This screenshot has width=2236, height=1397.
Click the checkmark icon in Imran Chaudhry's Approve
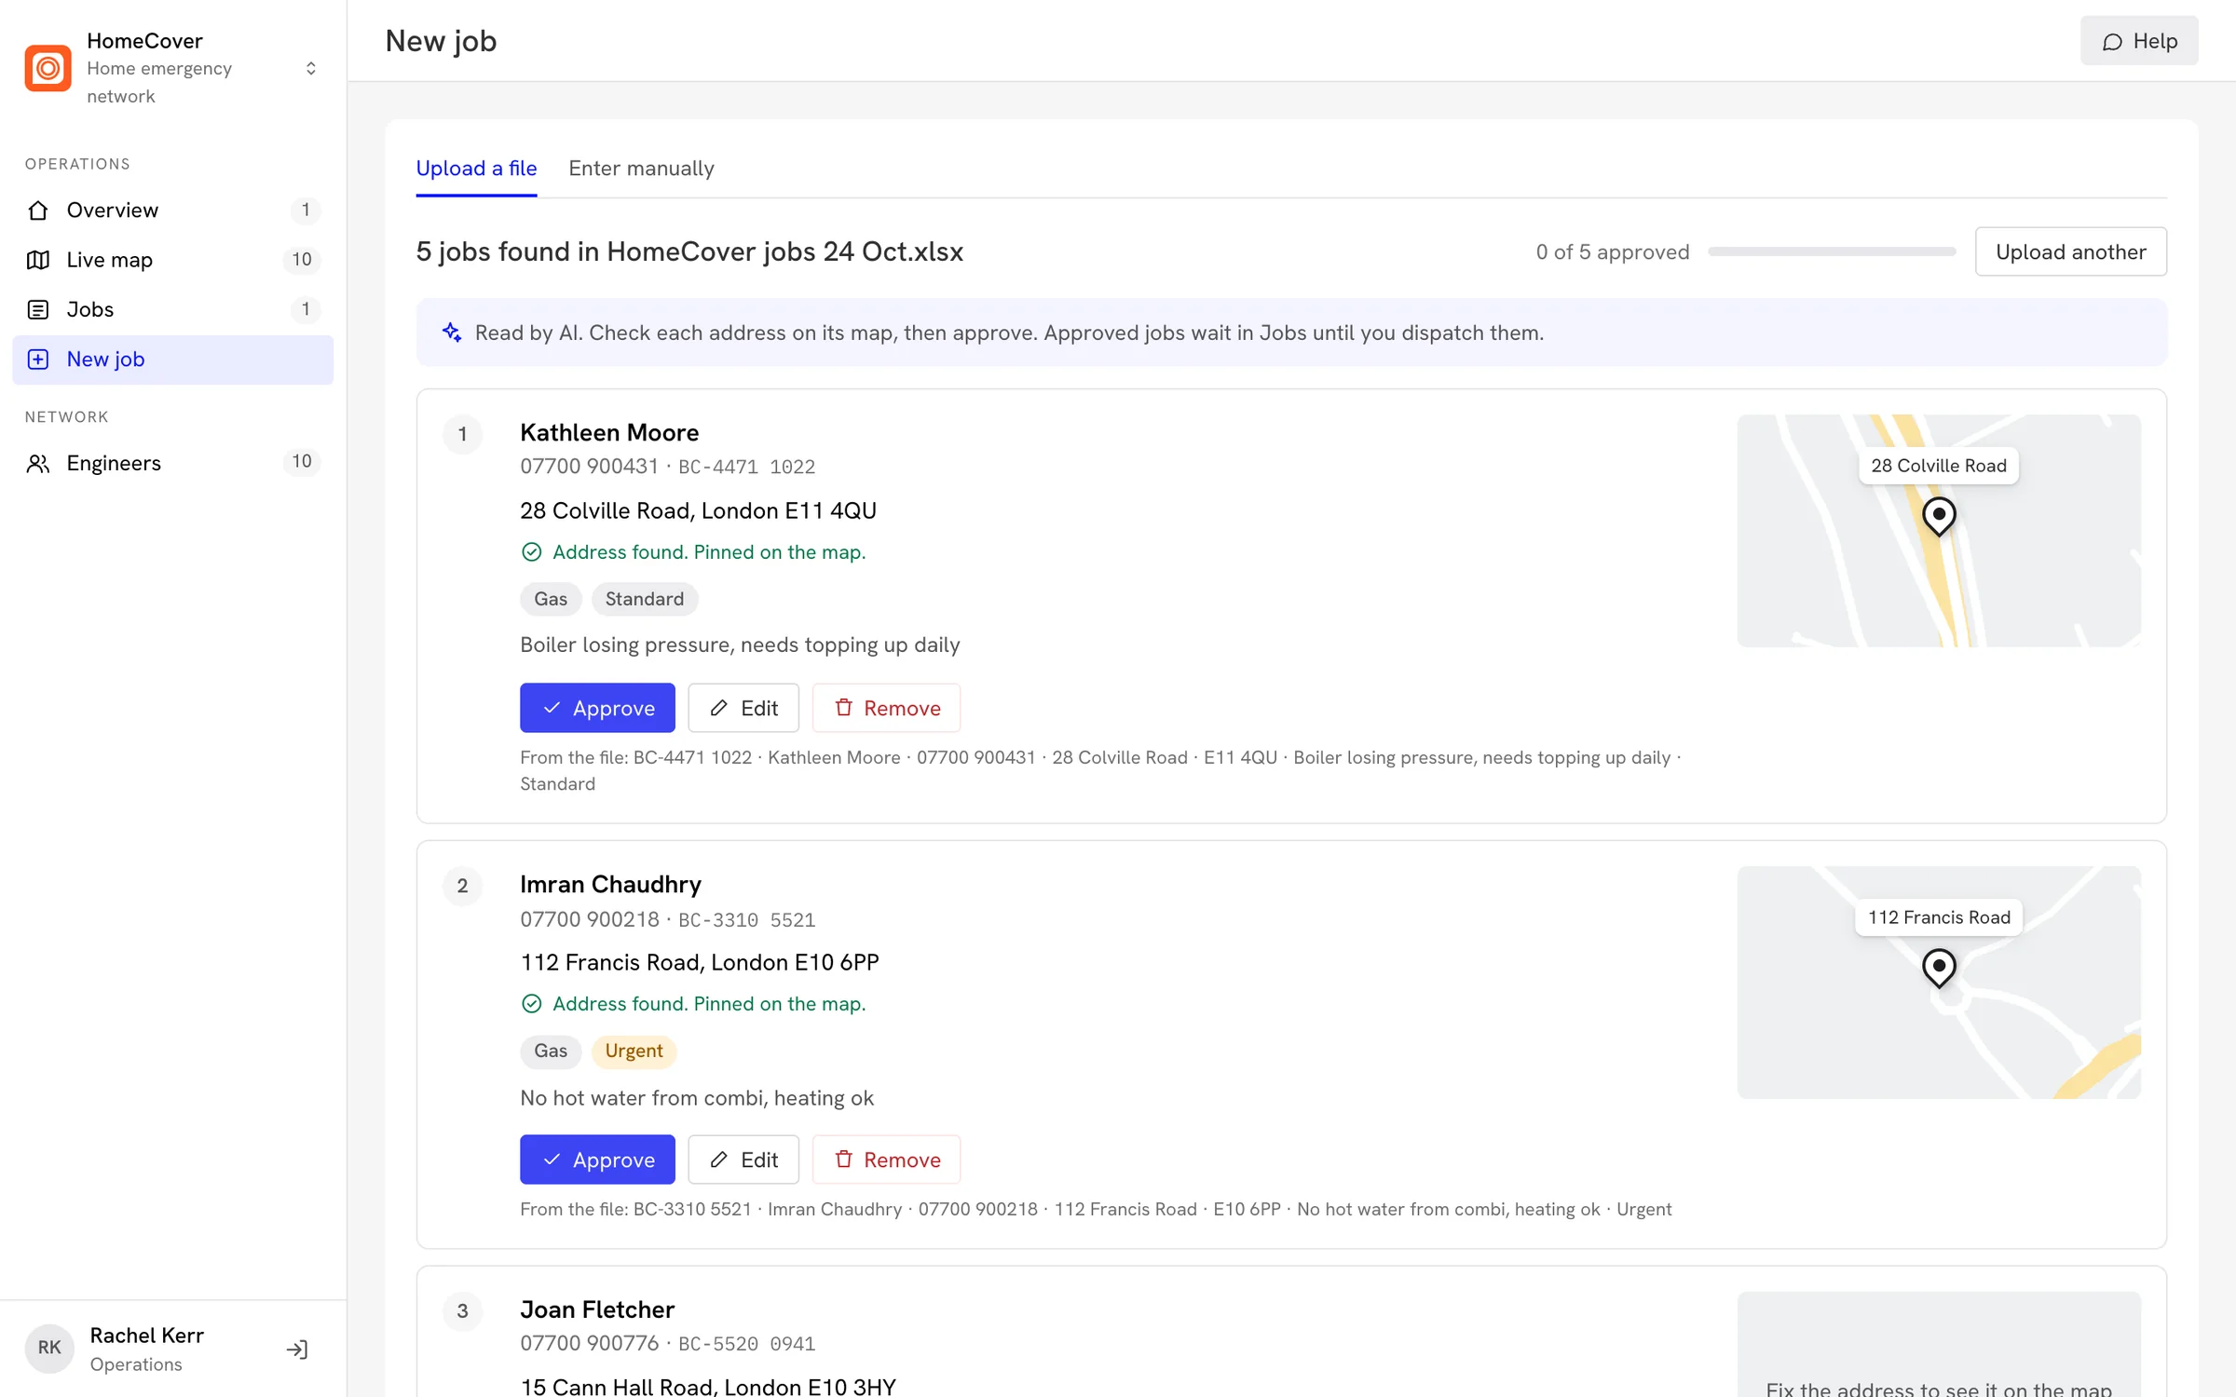[552, 1160]
